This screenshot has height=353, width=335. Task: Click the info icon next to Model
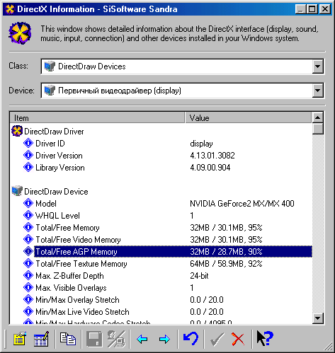(x=28, y=203)
